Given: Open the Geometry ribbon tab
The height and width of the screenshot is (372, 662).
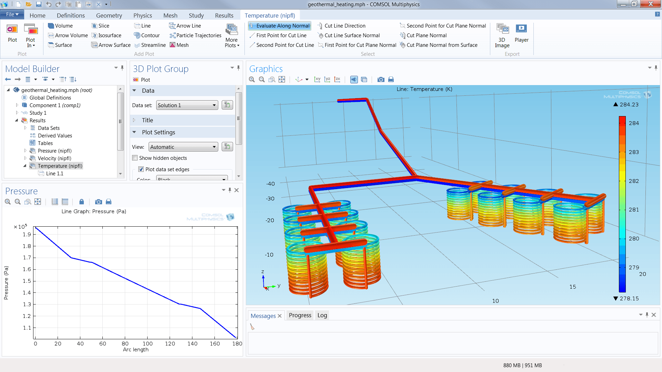Looking at the screenshot, I should pyautogui.click(x=109, y=15).
